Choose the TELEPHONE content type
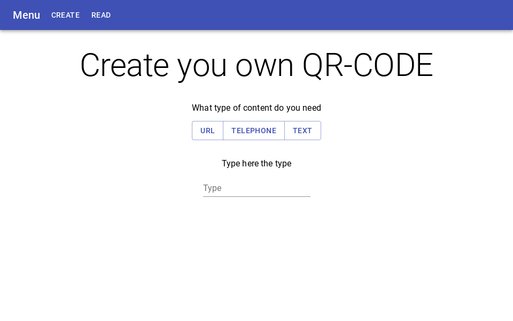Screen dimensions: 513x321 pyautogui.click(x=254, y=131)
